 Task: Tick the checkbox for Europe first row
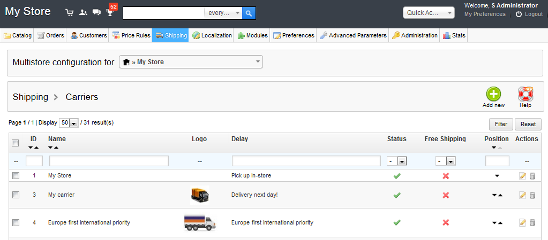pos(16,223)
